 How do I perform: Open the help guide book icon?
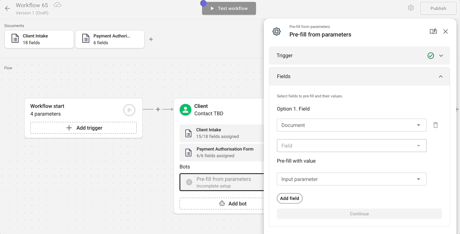pyautogui.click(x=433, y=31)
